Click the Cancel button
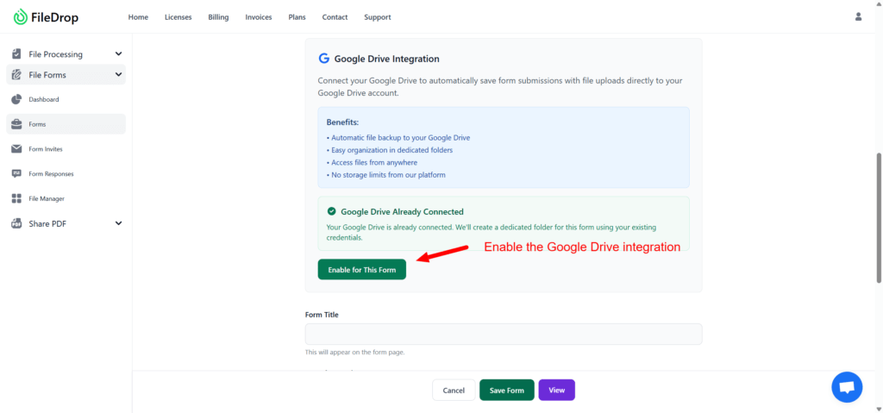This screenshot has width=883, height=413. coord(454,390)
